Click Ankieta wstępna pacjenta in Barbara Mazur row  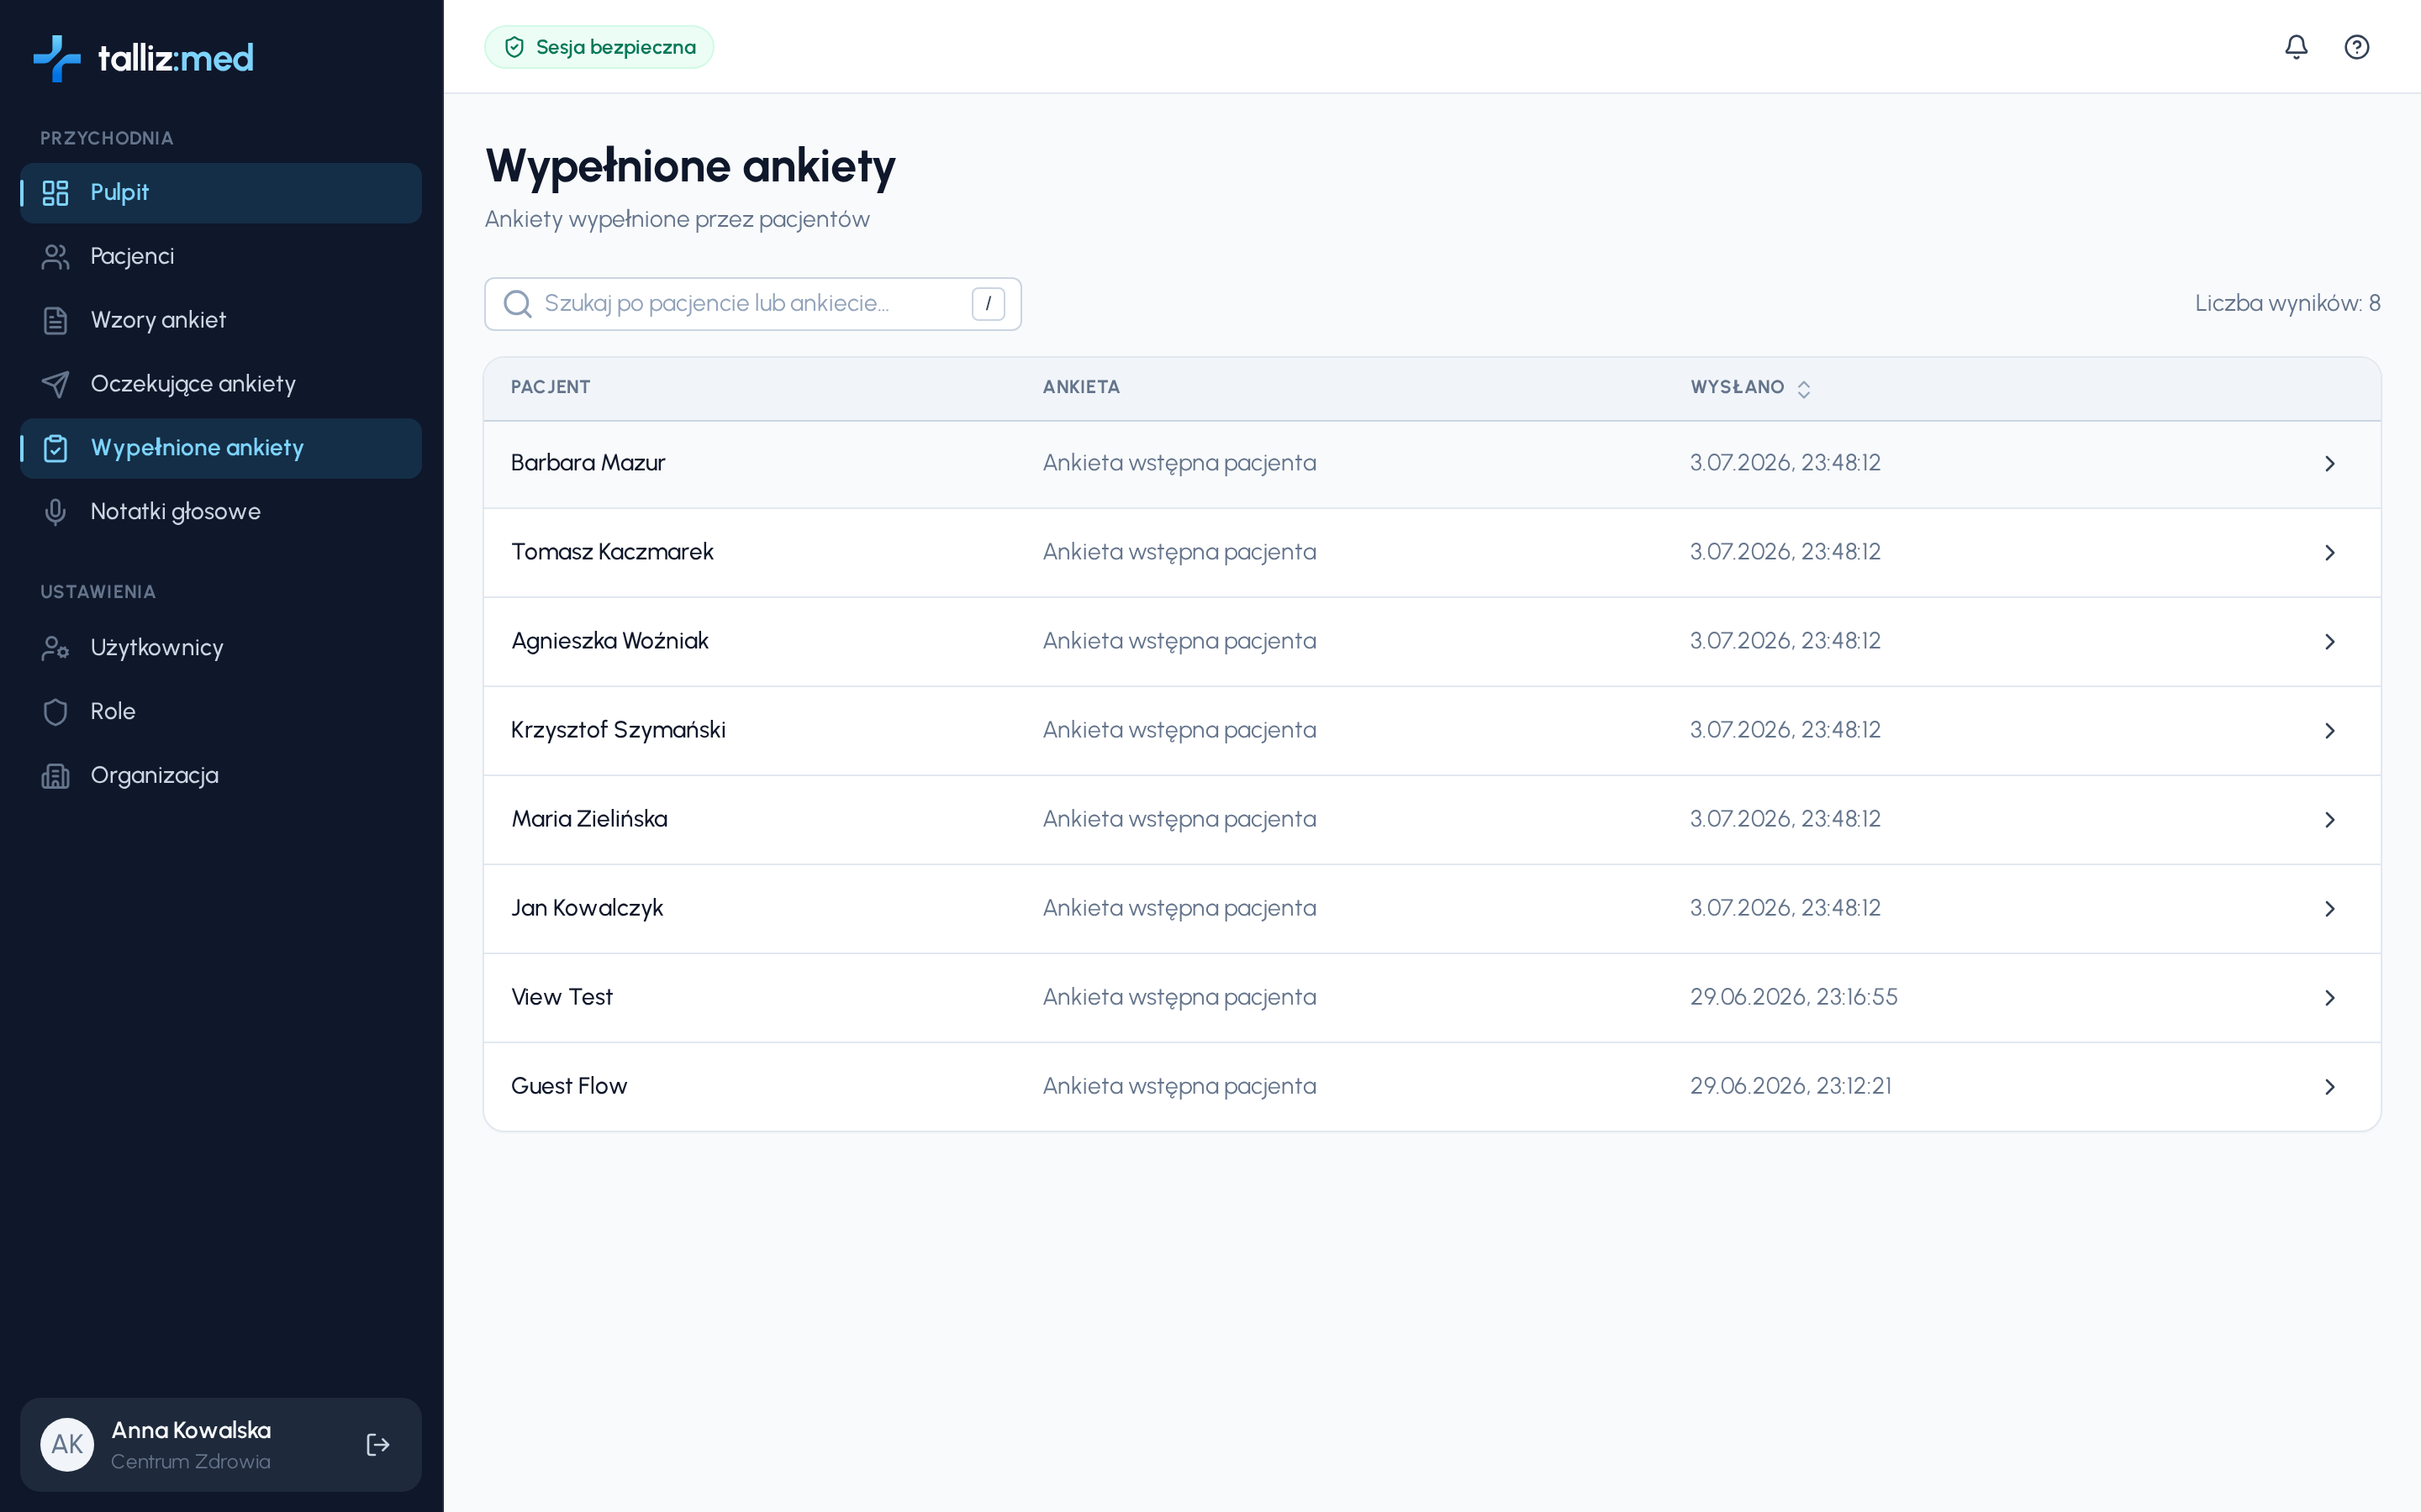(1179, 463)
